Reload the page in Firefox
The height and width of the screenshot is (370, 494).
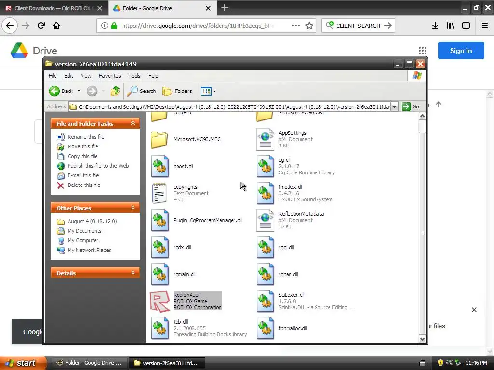point(41,26)
